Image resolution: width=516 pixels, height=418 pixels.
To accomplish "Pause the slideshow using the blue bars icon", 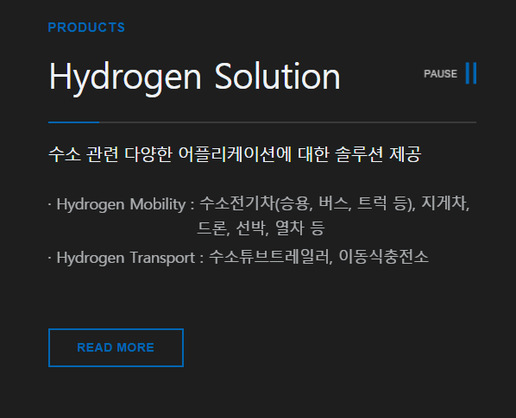I will coord(471,73).
